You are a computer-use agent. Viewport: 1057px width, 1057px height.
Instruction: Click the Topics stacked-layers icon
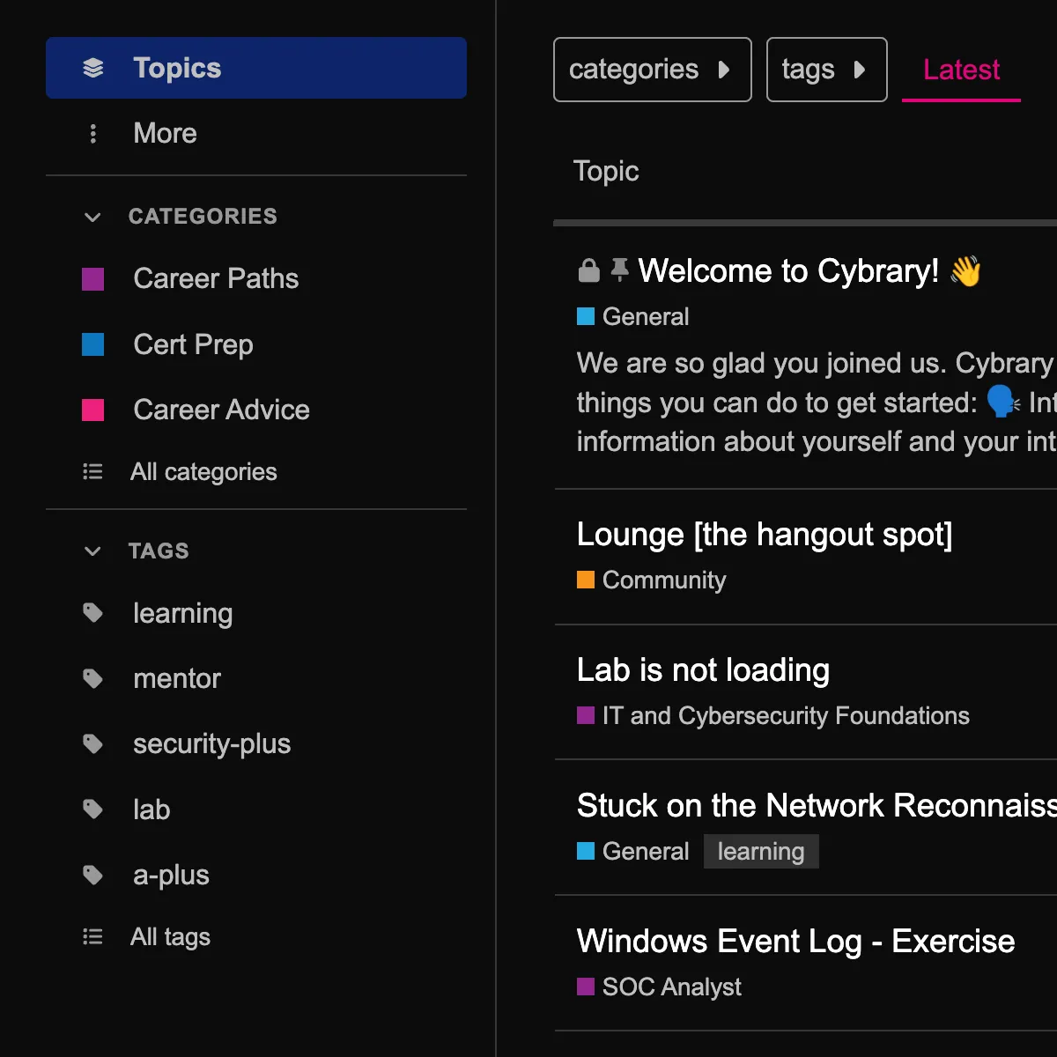coord(92,68)
